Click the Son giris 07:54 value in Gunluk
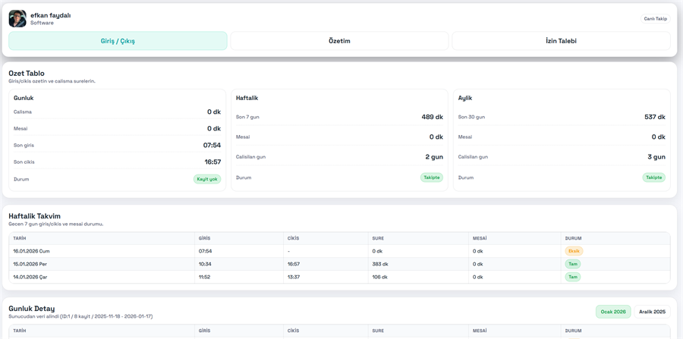Screen dimensions: 683x339 pyautogui.click(x=212, y=146)
